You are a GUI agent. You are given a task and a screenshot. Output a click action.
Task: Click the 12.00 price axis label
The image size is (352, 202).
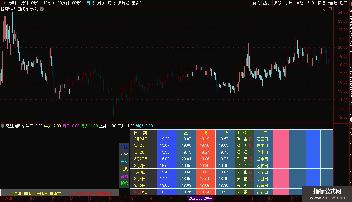pos(343,117)
